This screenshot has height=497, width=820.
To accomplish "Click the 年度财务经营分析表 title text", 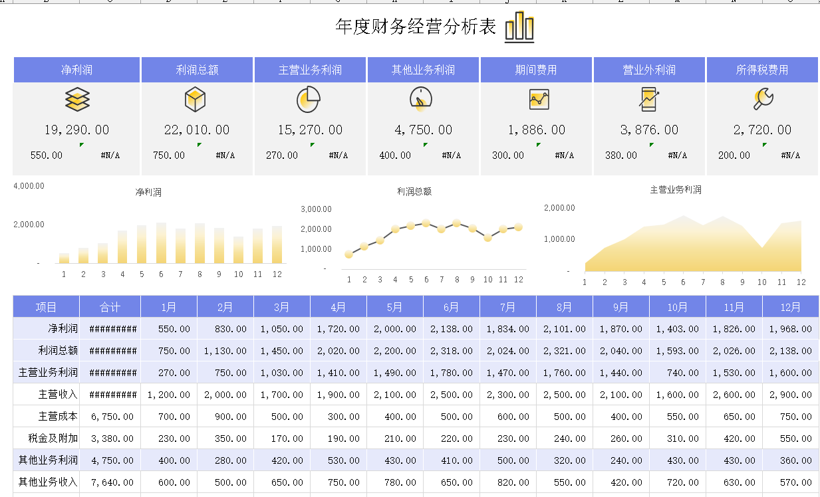I will coord(416,27).
